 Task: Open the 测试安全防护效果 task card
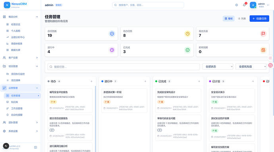tap(232, 128)
